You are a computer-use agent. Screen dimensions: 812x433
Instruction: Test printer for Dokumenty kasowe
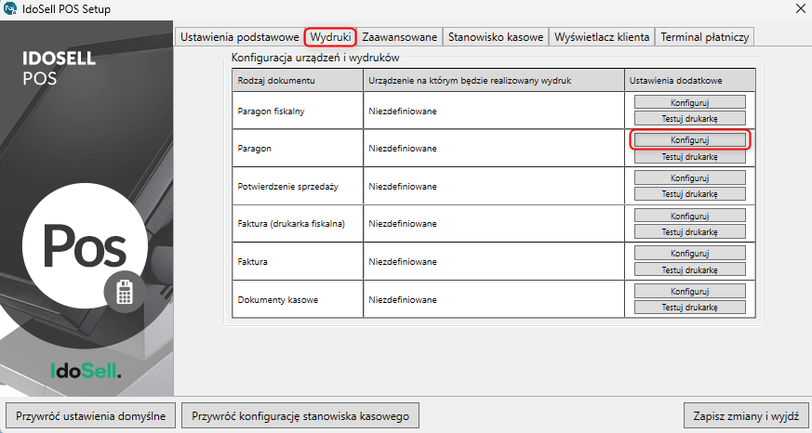coord(690,308)
